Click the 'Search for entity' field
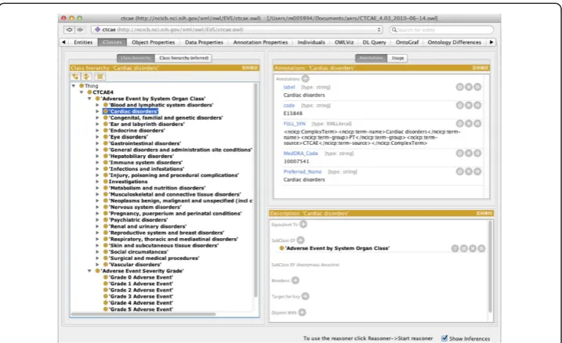 click(442, 30)
